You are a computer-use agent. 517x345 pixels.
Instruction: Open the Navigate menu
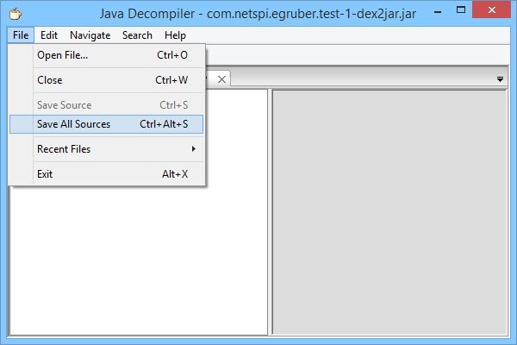[90, 35]
